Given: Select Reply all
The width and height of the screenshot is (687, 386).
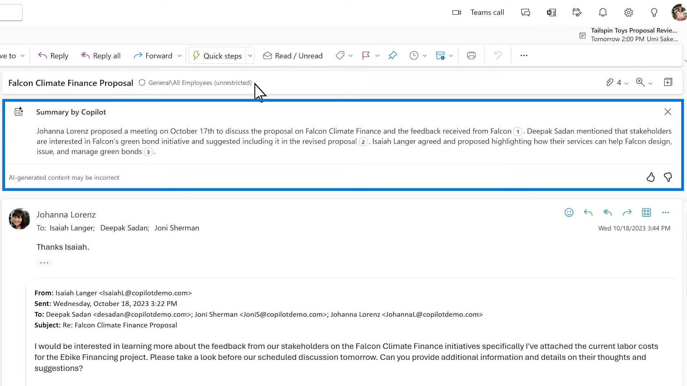Looking at the screenshot, I should 101,55.
